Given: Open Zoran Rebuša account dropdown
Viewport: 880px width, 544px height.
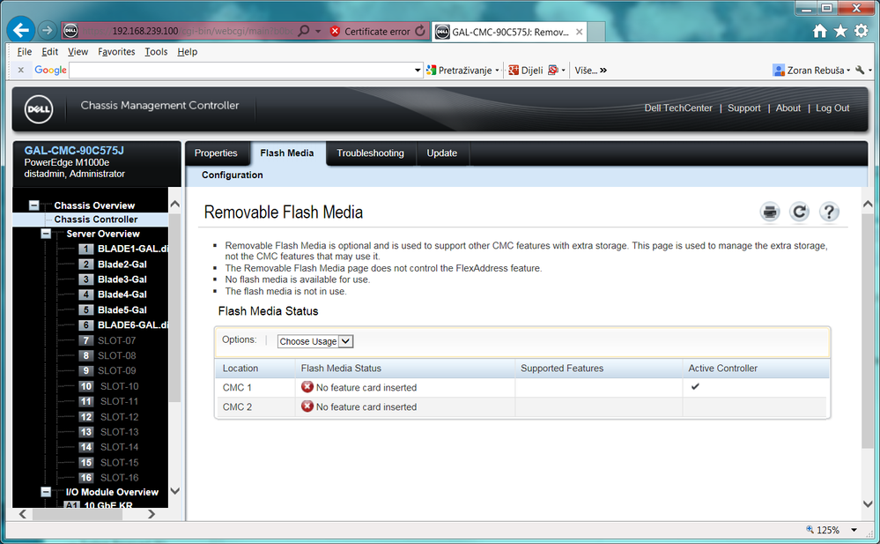Looking at the screenshot, I should [x=811, y=71].
